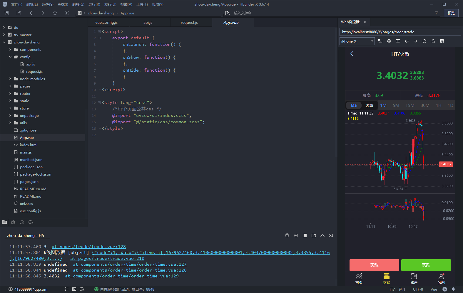This screenshot has height=293, width=463.
Task: Collapse the config folder
Action: pos(10,57)
